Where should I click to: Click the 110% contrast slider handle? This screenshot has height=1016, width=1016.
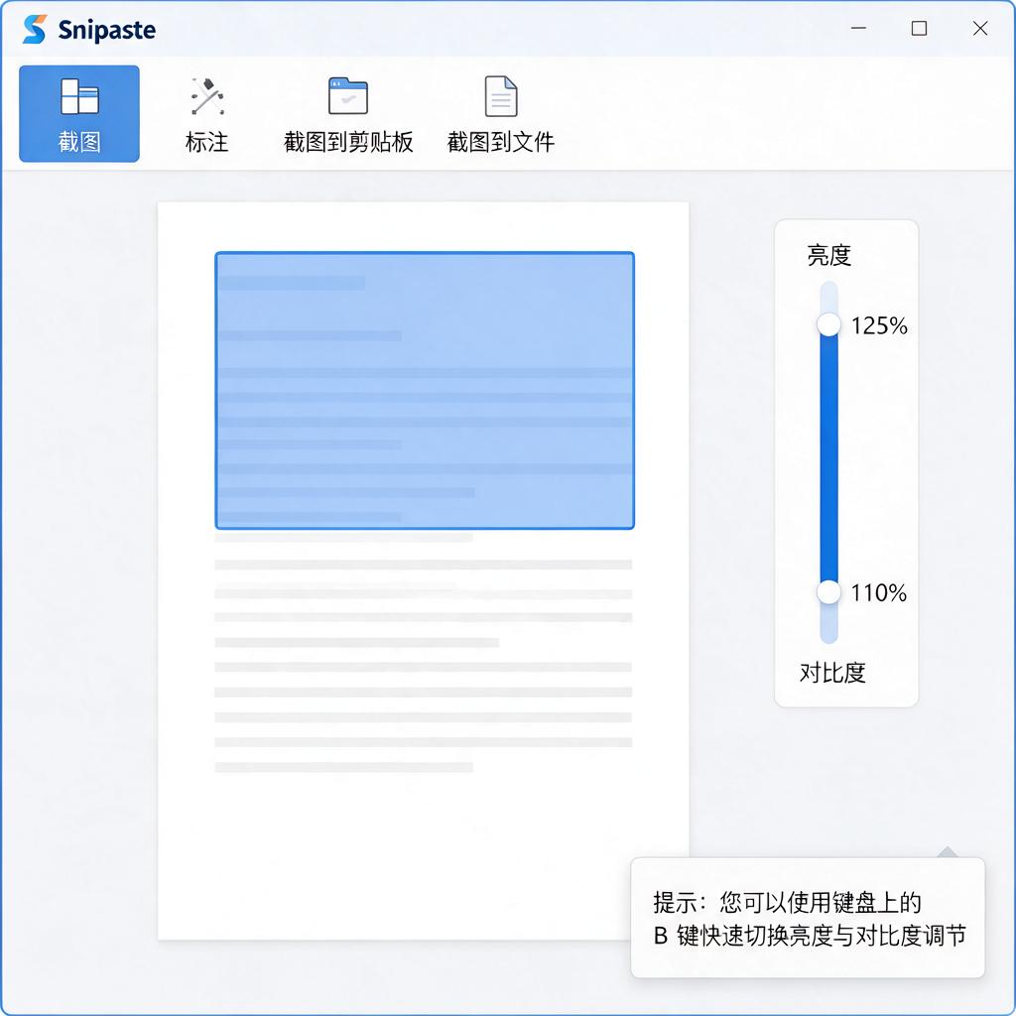pos(828,592)
